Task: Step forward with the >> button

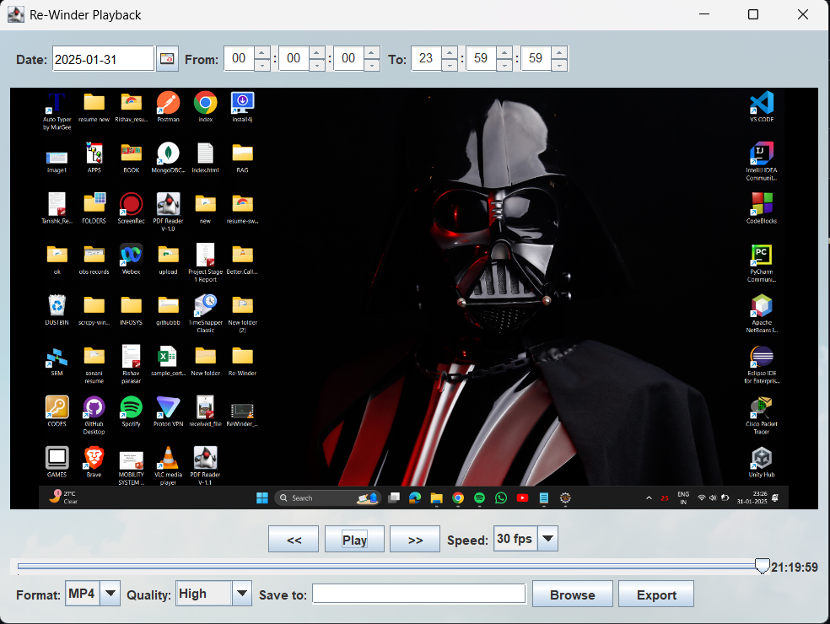Action: point(415,540)
